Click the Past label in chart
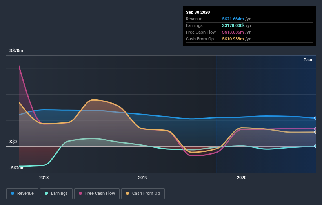Image resolution: width=322 pixels, height=205 pixels. click(308, 60)
